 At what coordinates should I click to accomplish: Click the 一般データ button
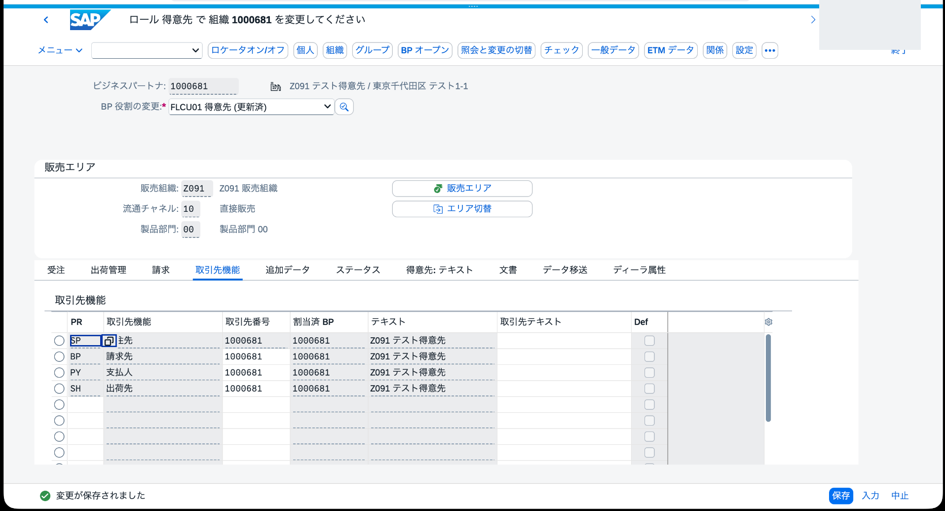click(613, 50)
